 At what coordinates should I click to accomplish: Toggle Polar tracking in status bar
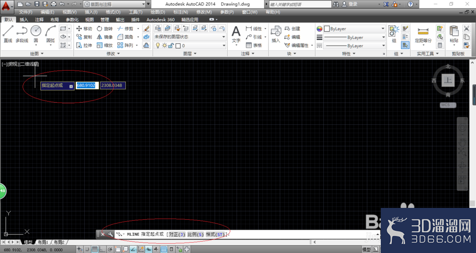[x=110, y=250]
